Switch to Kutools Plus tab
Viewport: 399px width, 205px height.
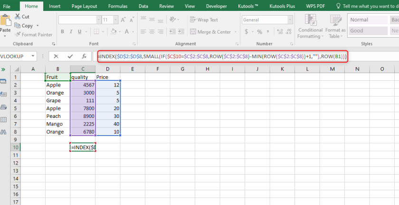pyautogui.click(x=283, y=6)
